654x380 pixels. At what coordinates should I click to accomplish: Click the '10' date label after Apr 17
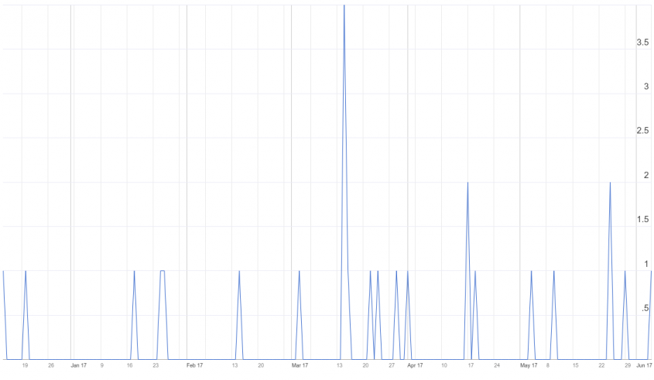[x=444, y=365]
